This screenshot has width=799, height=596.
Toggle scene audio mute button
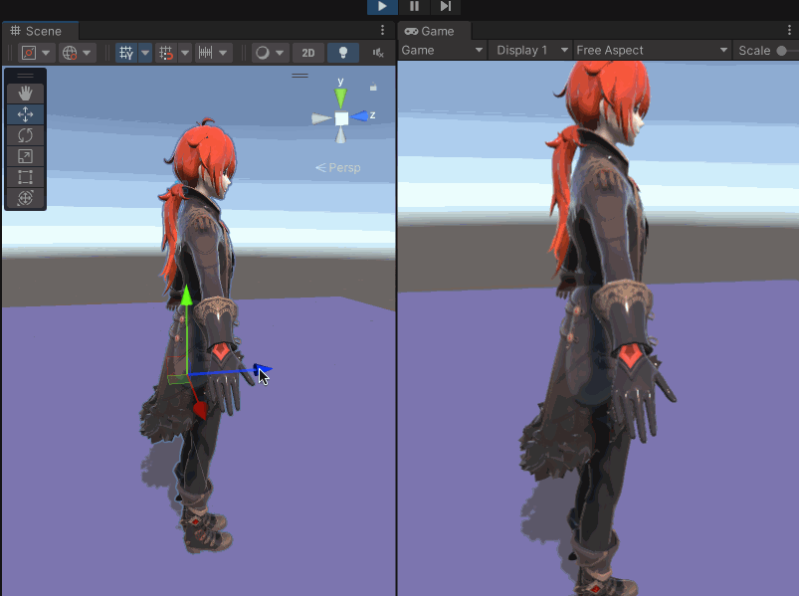tap(378, 53)
